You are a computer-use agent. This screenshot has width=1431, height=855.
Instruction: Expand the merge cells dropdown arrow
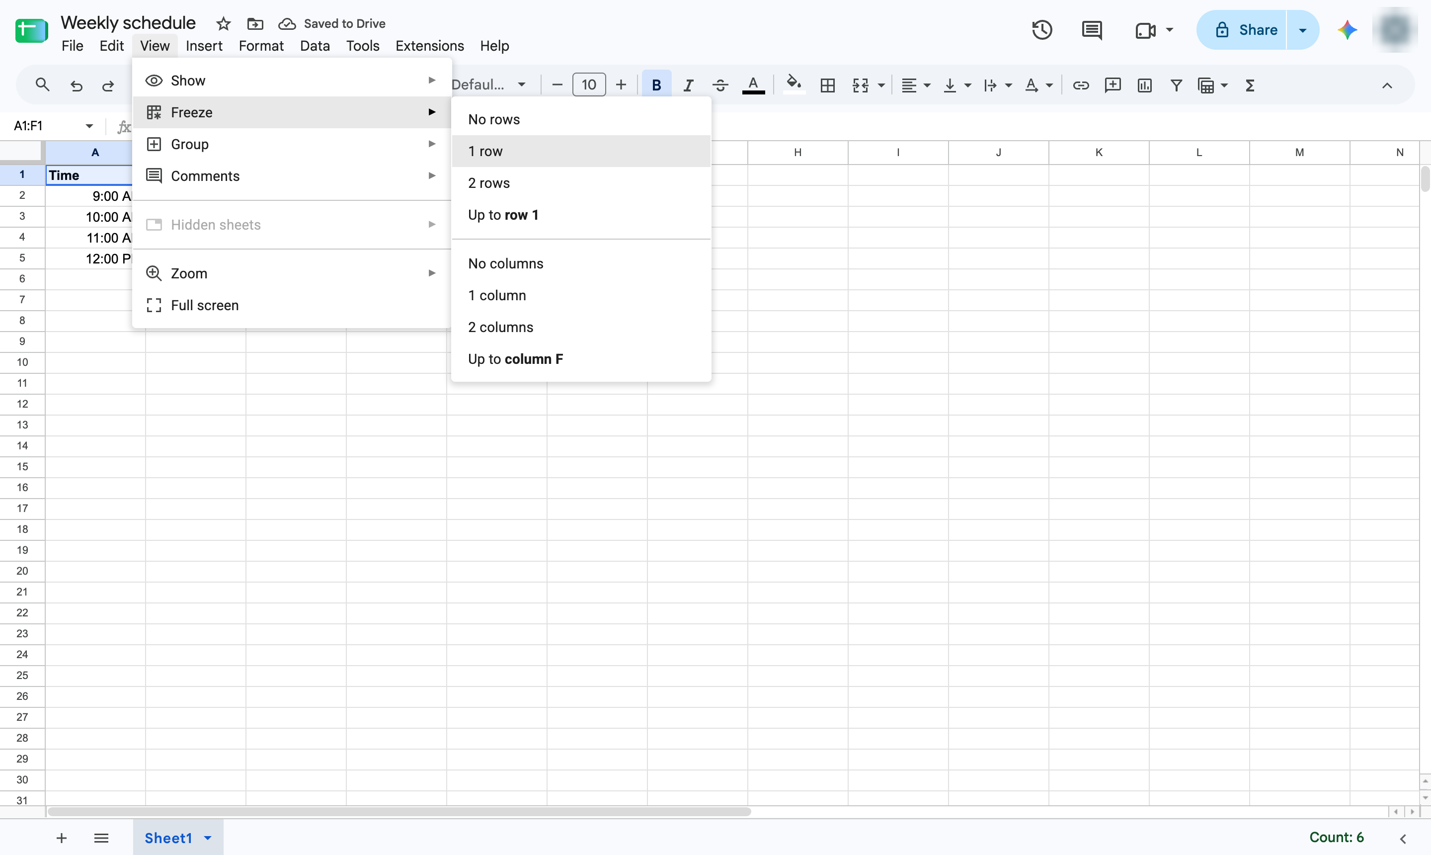click(881, 85)
